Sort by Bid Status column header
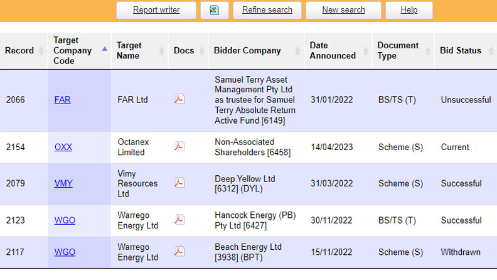The image size is (497, 280). click(x=461, y=51)
